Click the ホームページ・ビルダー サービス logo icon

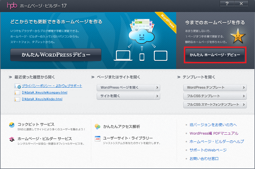(x=12, y=139)
